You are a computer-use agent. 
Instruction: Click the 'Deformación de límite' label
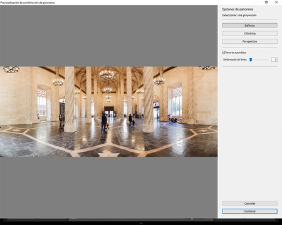[x=235, y=59]
